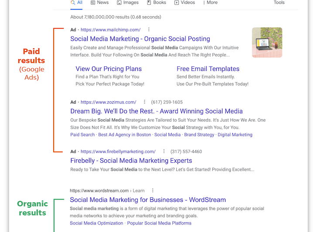Image resolution: width=314 pixels, height=232 pixels.
Task: Open Dream Big. We'll Do the Rest ad
Action: click(x=157, y=111)
